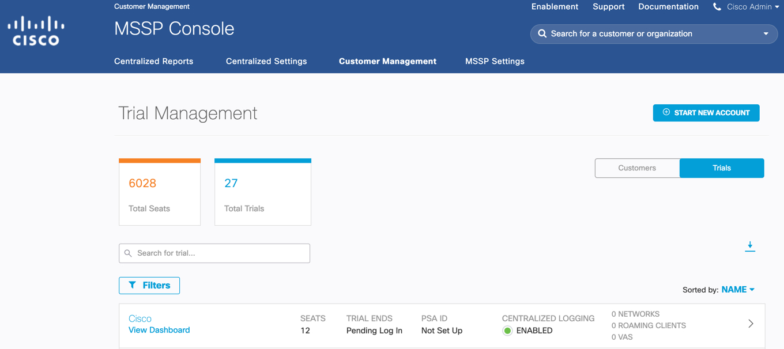Click the funnel icon on the Filters button

(132, 285)
